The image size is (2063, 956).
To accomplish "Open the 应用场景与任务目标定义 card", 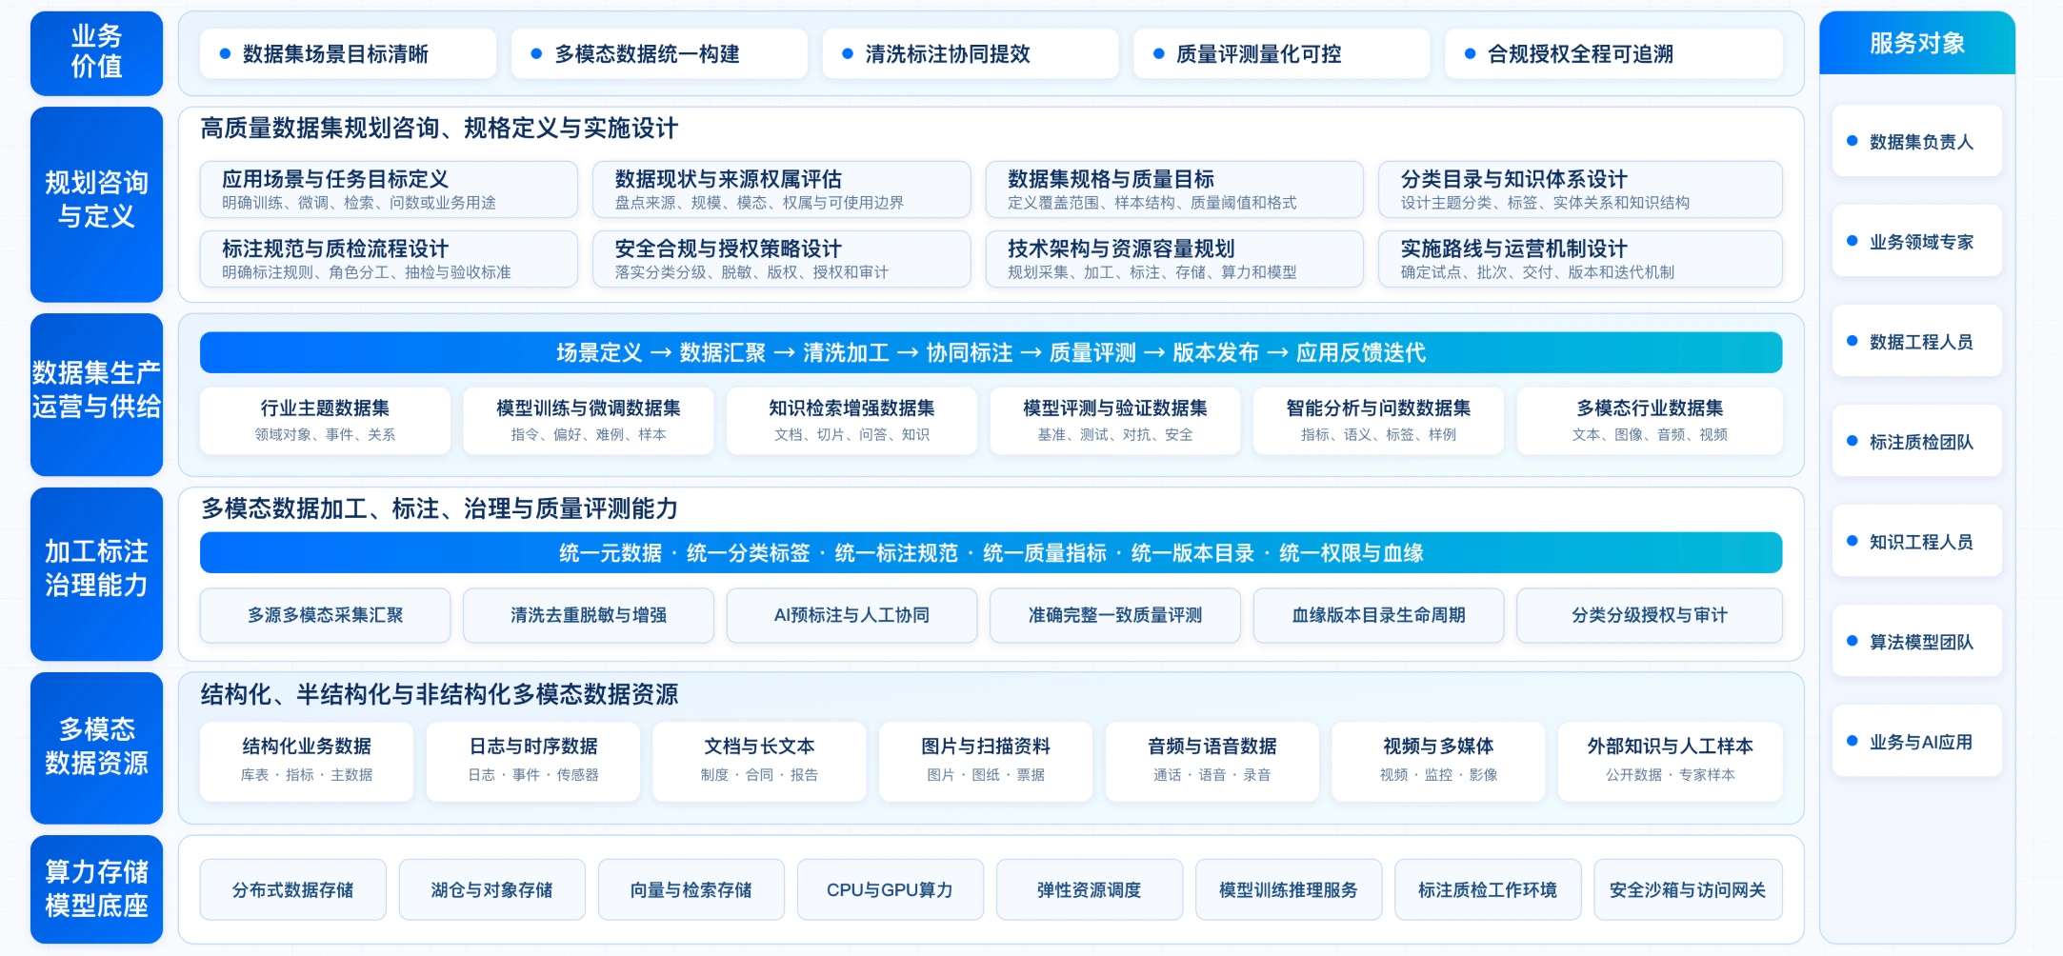I will 389,189.
